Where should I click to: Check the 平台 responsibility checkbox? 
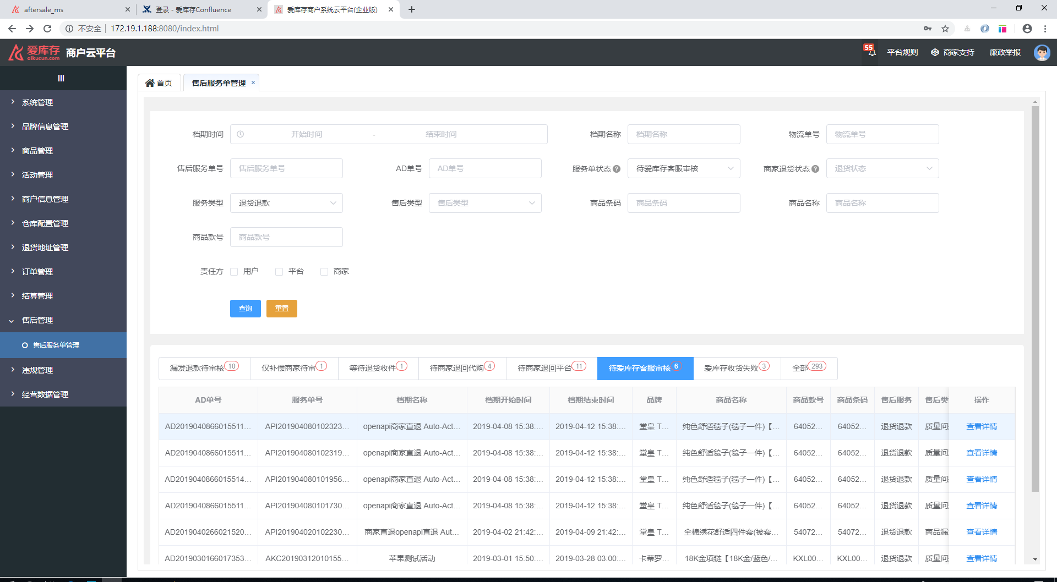pyautogui.click(x=279, y=272)
